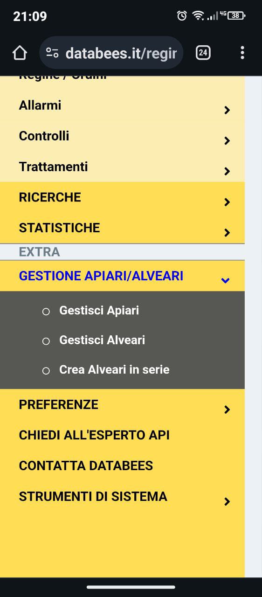This screenshot has height=597, width=262.
Task: Select the circle bullet beside Crea Alveari in serie
Action: click(x=46, y=371)
